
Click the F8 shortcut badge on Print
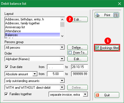(x=116, y=15)
